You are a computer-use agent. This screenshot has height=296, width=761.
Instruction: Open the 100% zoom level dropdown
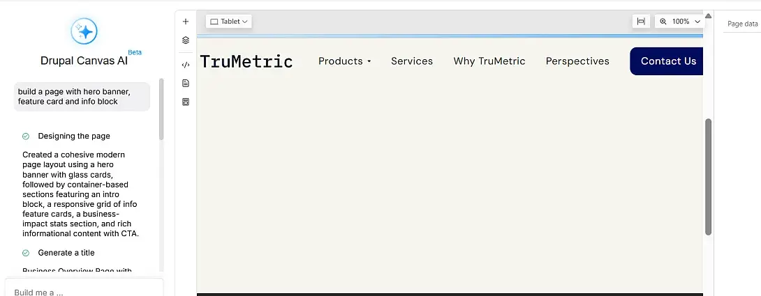pyautogui.click(x=686, y=22)
